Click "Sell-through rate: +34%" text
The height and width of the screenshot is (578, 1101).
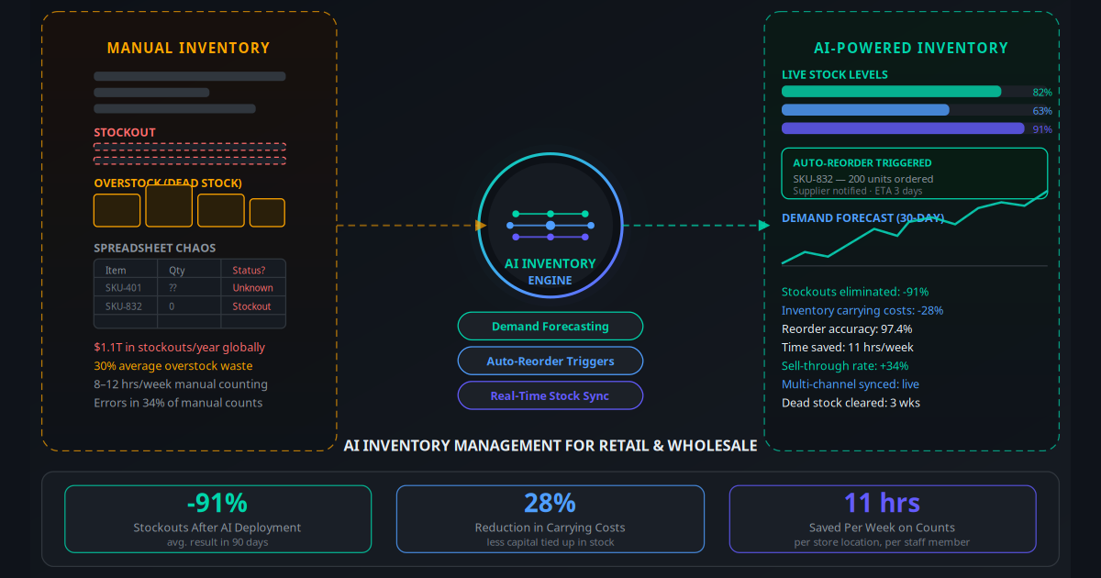[845, 365]
